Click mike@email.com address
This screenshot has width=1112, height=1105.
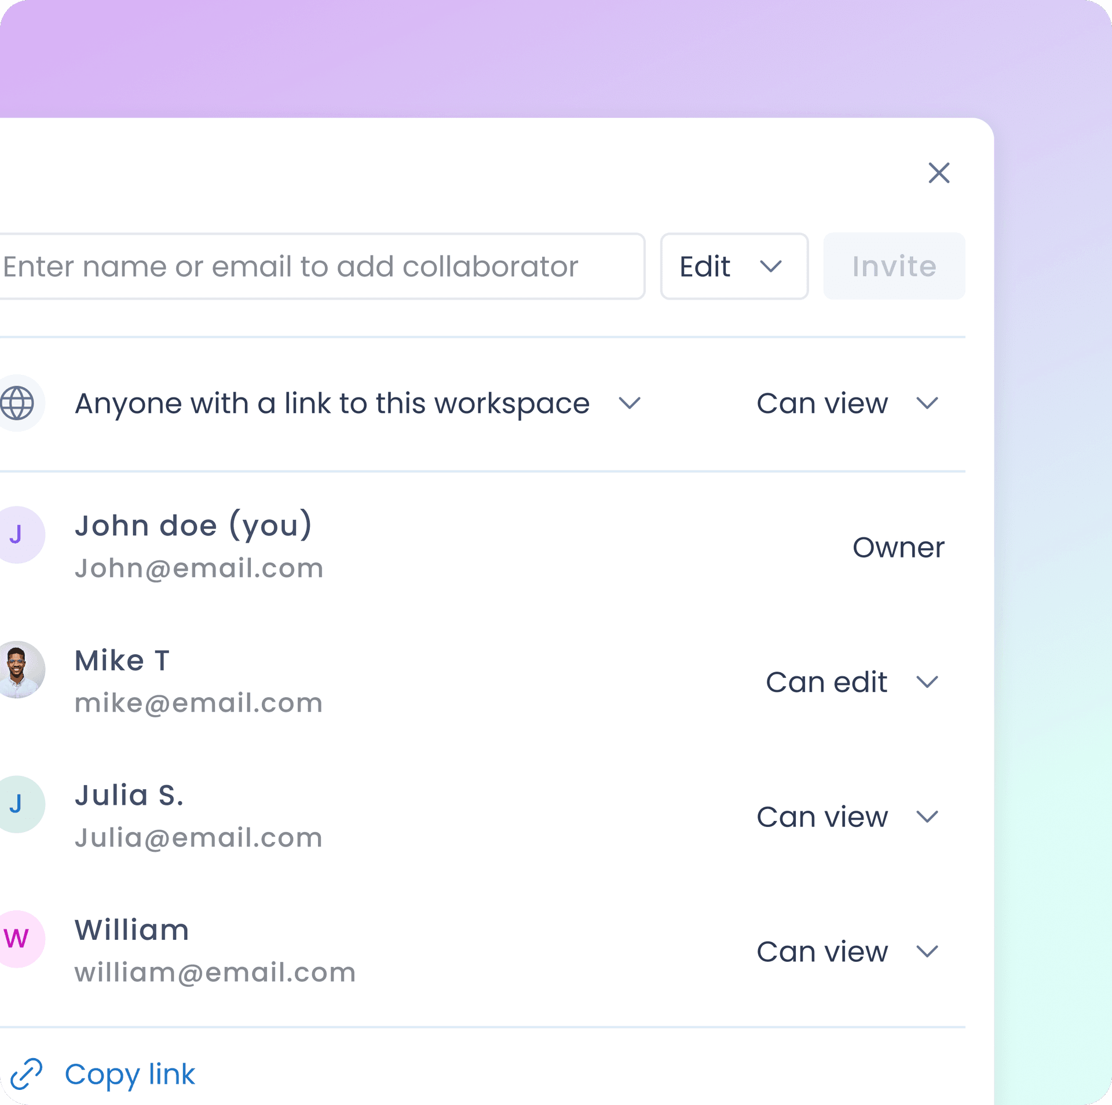(x=199, y=703)
